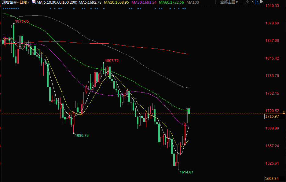Viewport: 286px width, 182px height.
Task: Click the MA(5,10,30,60,100,200) parameters label
Action: (x=57, y=2)
